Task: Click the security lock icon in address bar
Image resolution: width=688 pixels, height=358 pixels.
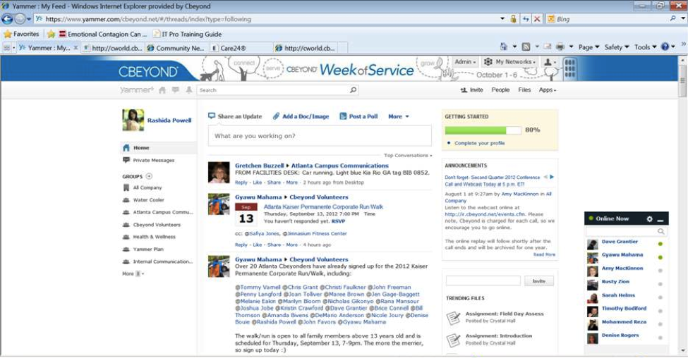Action: click(x=513, y=19)
